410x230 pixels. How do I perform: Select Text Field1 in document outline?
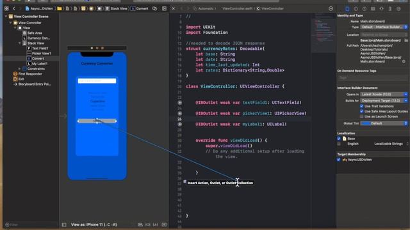tap(38, 49)
